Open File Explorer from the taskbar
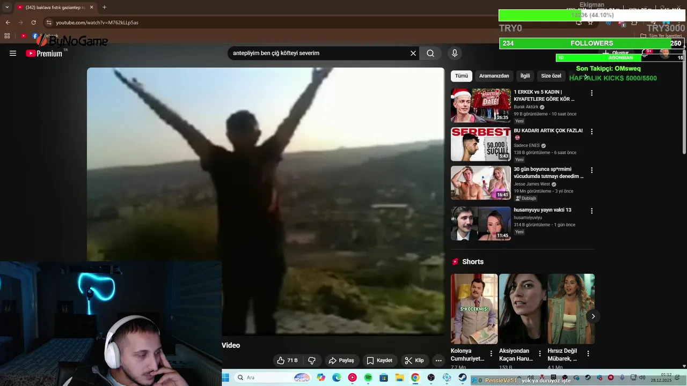 tap(399, 377)
